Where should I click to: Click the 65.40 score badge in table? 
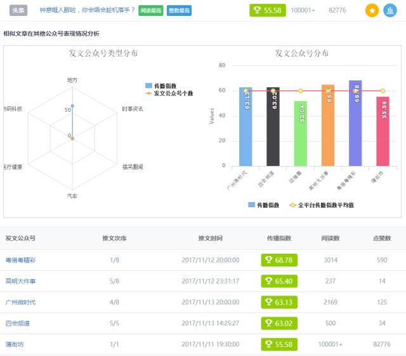(279, 281)
